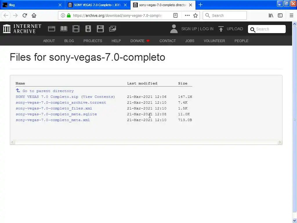This screenshot has height=223, width=297.
Task: Open the JOBS menu item
Action: click(190, 41)
